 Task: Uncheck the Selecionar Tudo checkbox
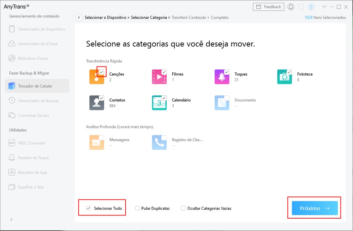pos(89,208)
